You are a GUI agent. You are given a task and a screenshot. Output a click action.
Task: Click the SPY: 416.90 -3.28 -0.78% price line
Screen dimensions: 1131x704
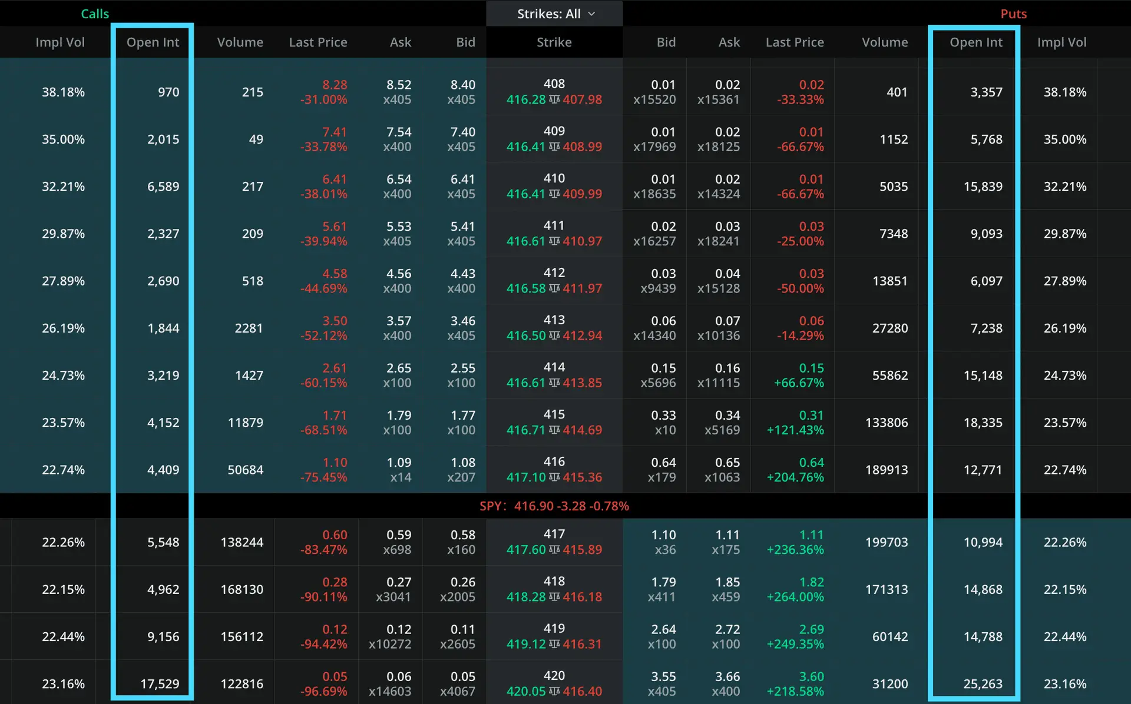(554, 506)
